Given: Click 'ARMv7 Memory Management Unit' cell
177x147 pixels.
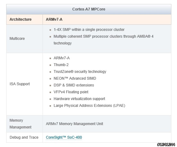Looking at the screenshot, I should 75,124.
